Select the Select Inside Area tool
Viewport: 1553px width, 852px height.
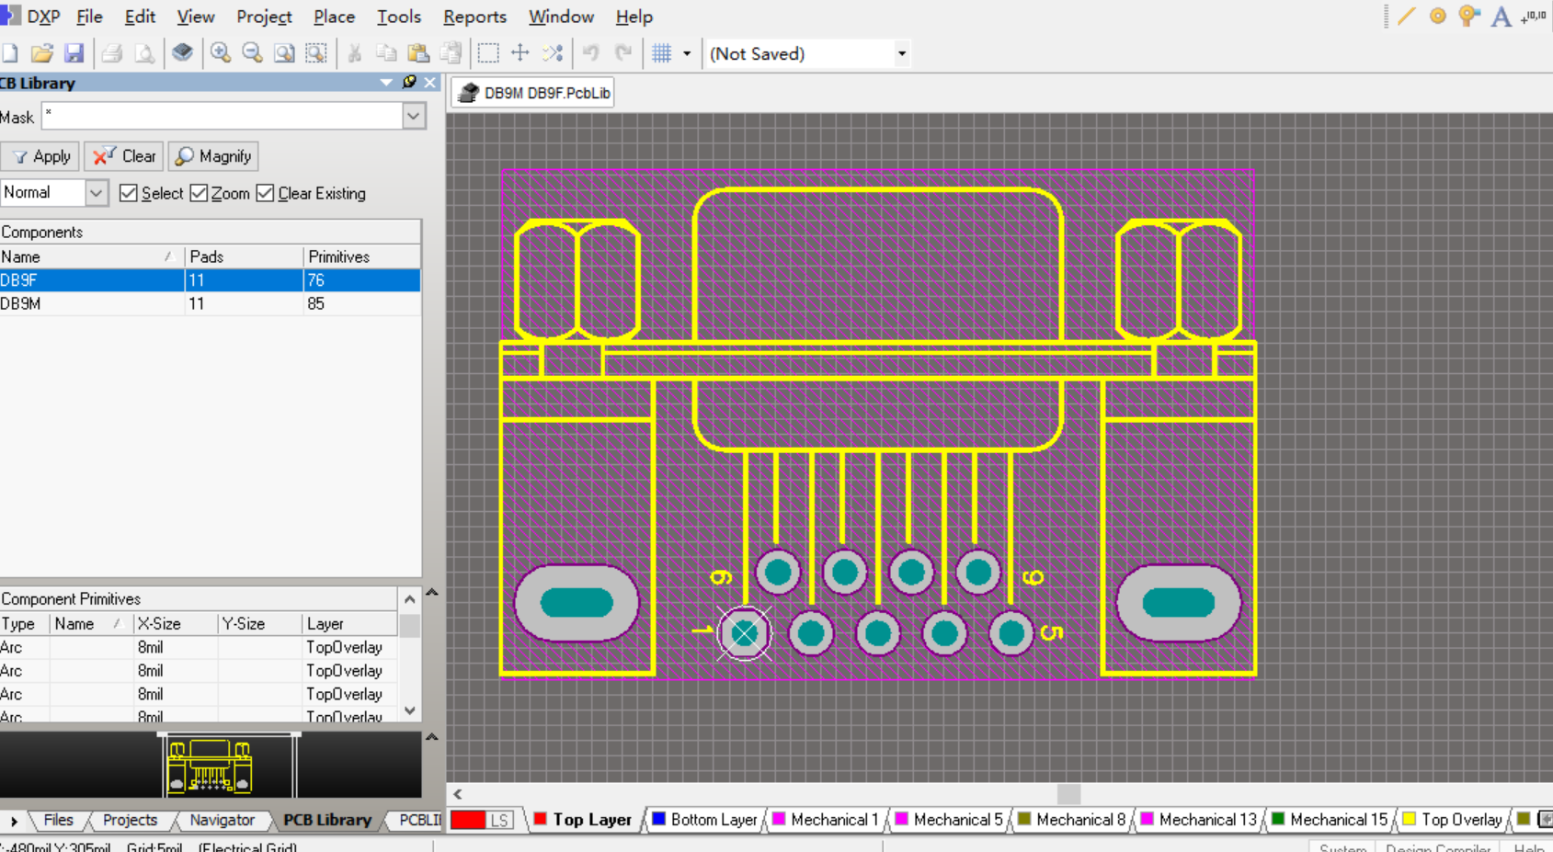(x=488, y=53)
